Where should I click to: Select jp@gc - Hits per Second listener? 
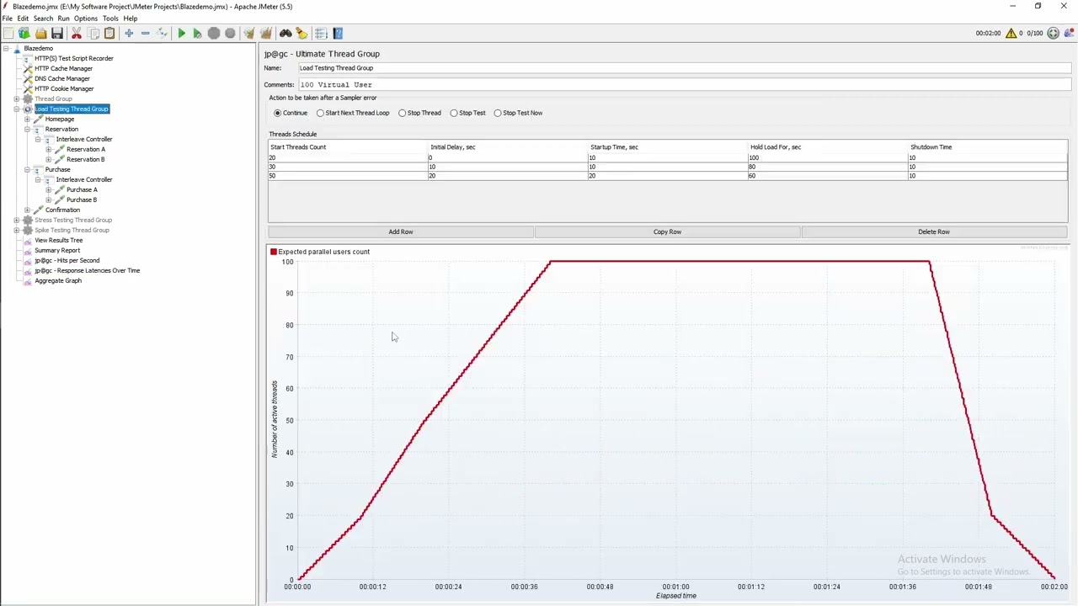67,261
